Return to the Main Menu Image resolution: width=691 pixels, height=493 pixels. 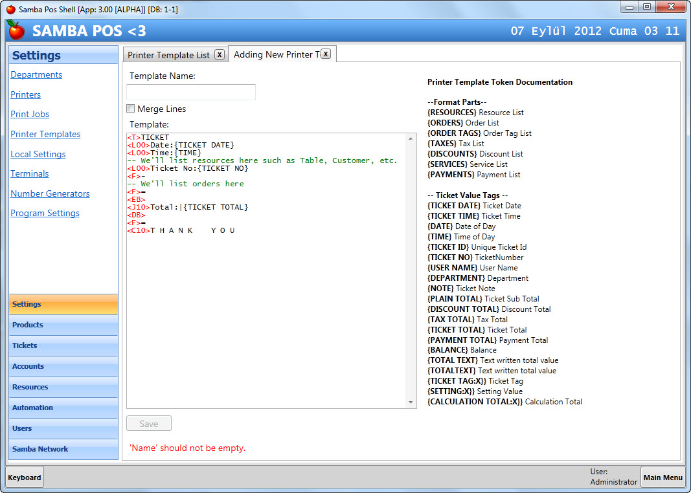click(x=663, y=477)
